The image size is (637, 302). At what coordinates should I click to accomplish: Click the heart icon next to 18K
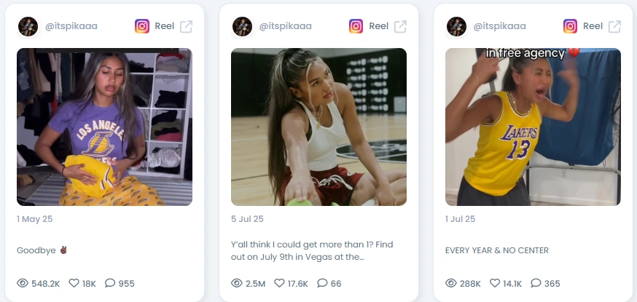tap(74, 283)
